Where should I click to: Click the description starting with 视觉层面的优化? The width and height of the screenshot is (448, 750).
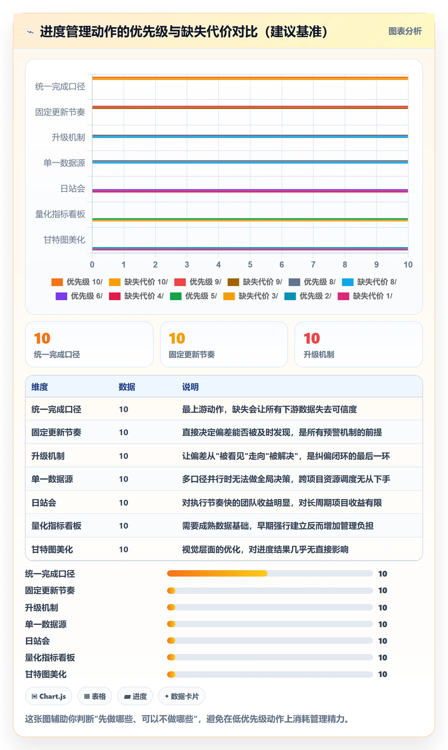(265, 549)
